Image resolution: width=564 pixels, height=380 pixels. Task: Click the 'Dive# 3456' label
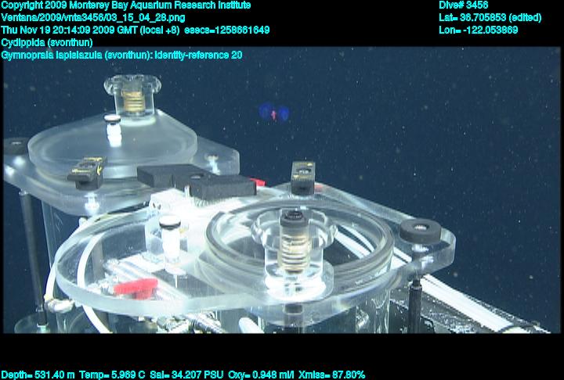click(x=463, y=5)
